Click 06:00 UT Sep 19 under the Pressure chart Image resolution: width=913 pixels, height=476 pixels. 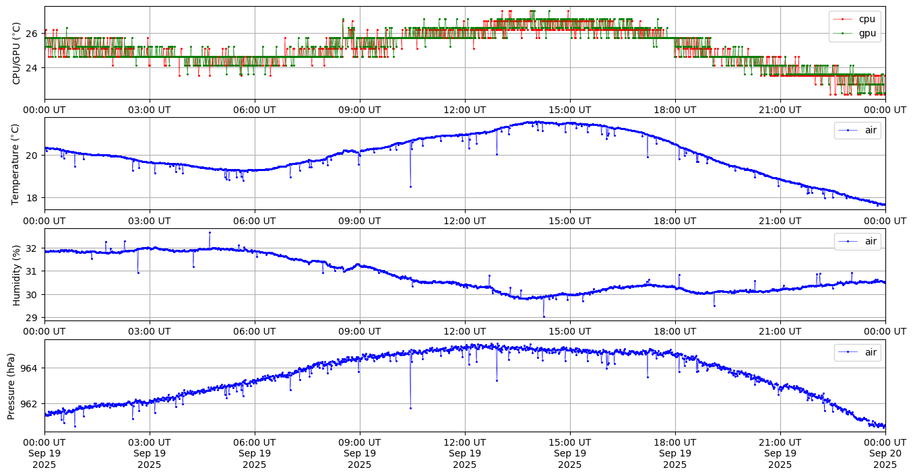255,454
